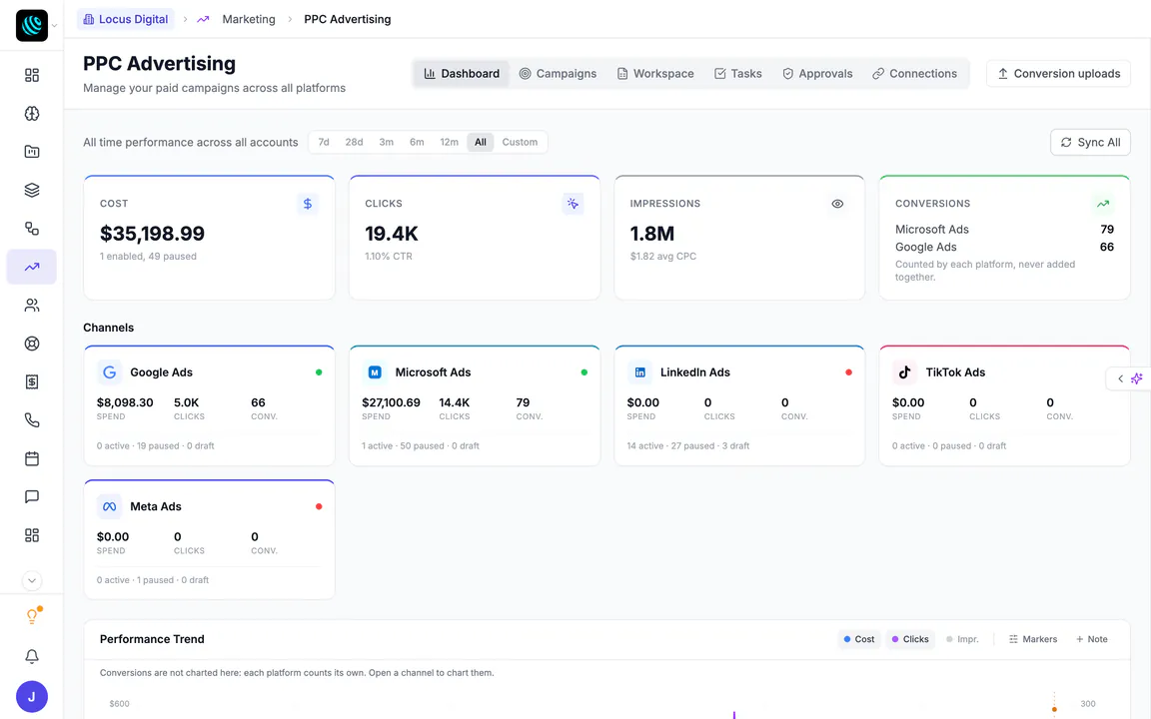Open the lightbulb ideas icon
The height and width of the screenshot is (719, 1151).
tap(32, 616)
